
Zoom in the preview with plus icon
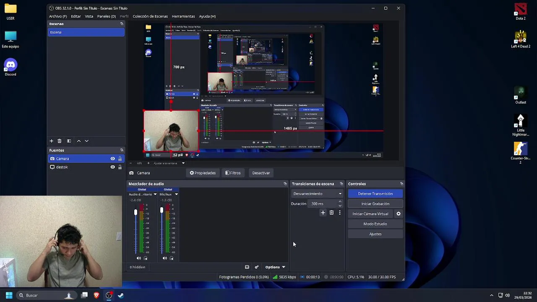[x=148, y=163]
